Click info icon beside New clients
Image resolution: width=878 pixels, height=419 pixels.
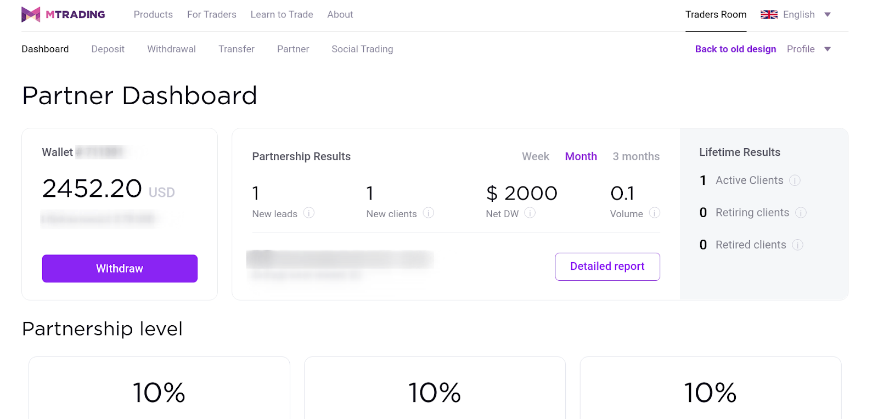[x=429, y=213]
